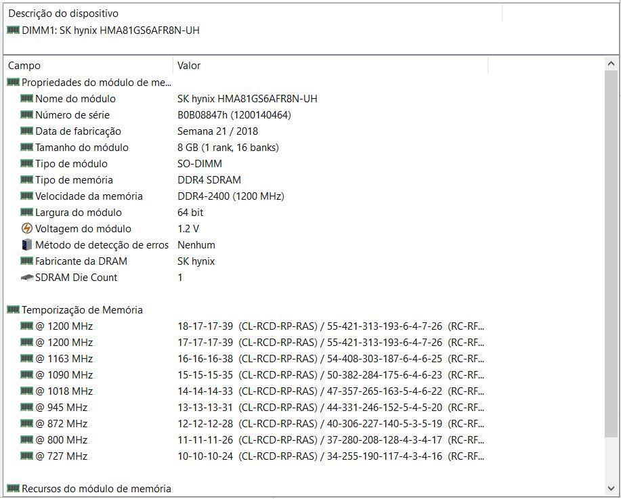Click the lightning icon for Voltagem do módulo

click(x=26, y=228)
